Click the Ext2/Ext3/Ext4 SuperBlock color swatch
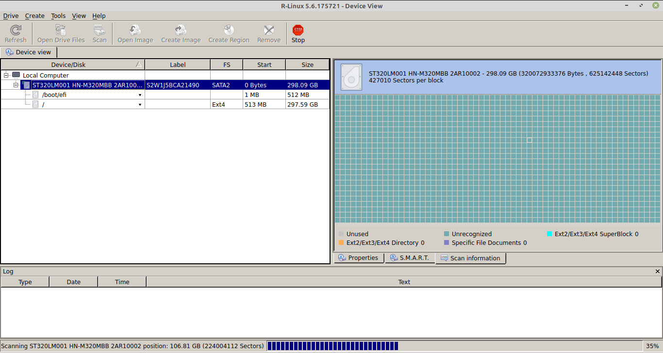The height and width of the screenshot is (353, 663). coord(549,234)
